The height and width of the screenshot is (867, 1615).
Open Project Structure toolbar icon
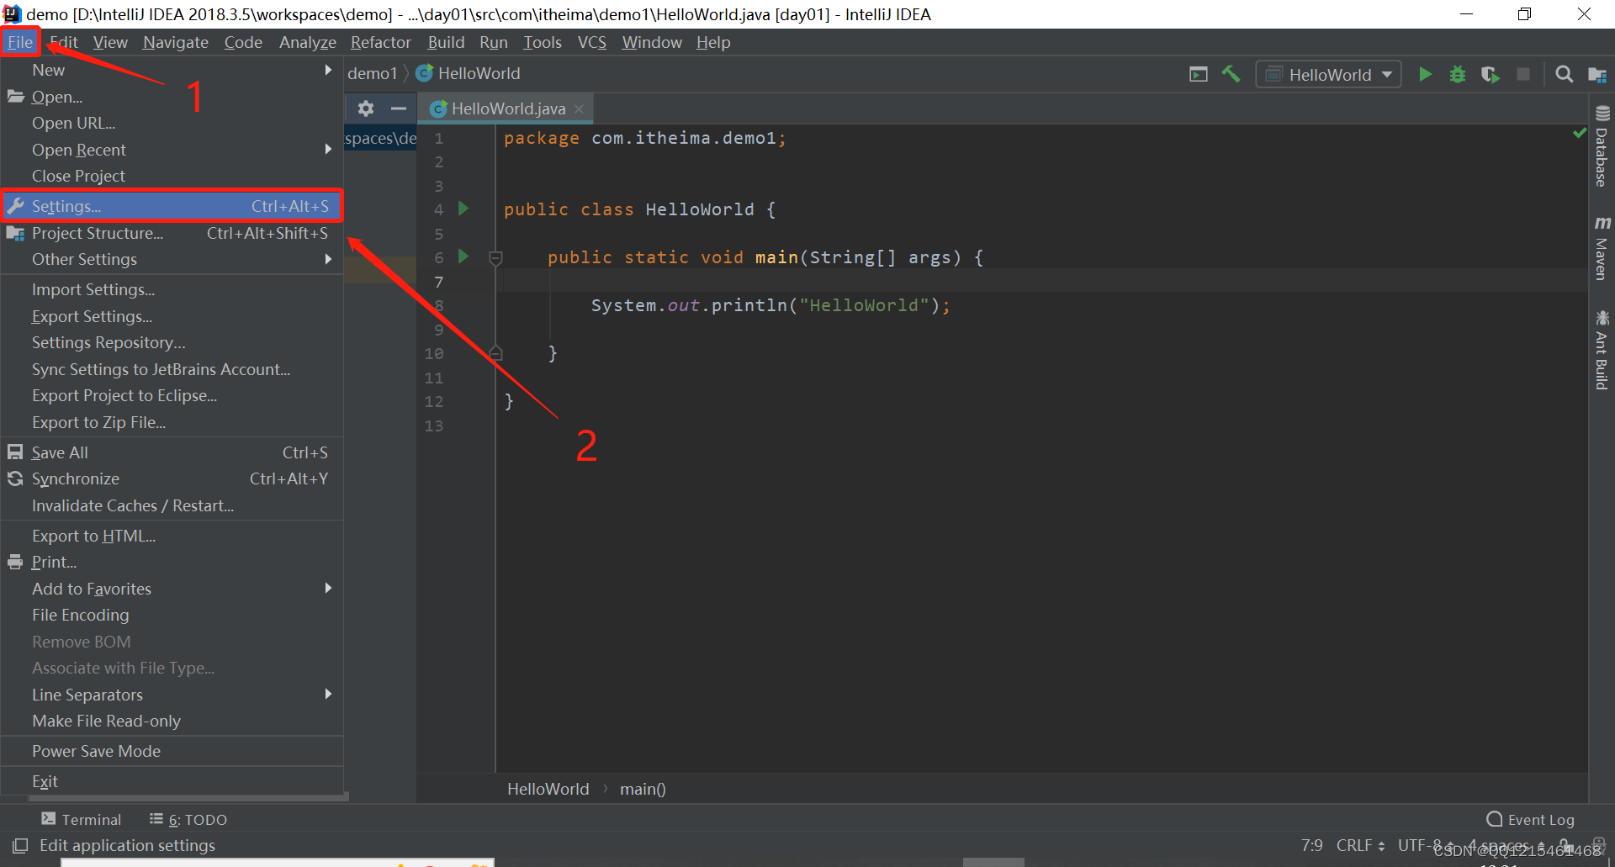pos(1597,75)
